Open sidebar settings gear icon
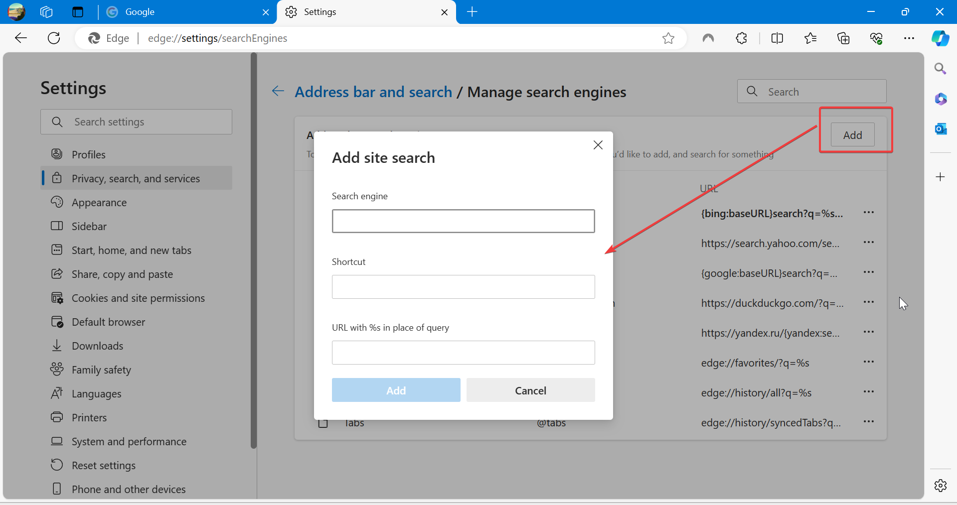Screen dimensions: 957x505 (941, 485)
